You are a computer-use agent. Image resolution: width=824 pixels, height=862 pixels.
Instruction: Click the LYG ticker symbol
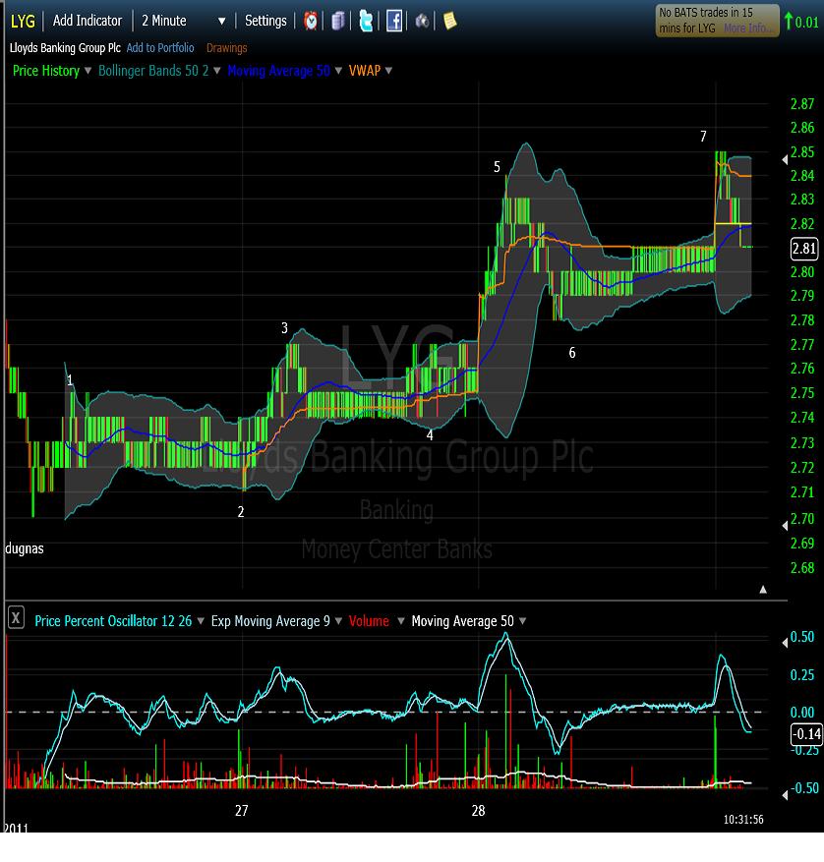pos(23,22)
